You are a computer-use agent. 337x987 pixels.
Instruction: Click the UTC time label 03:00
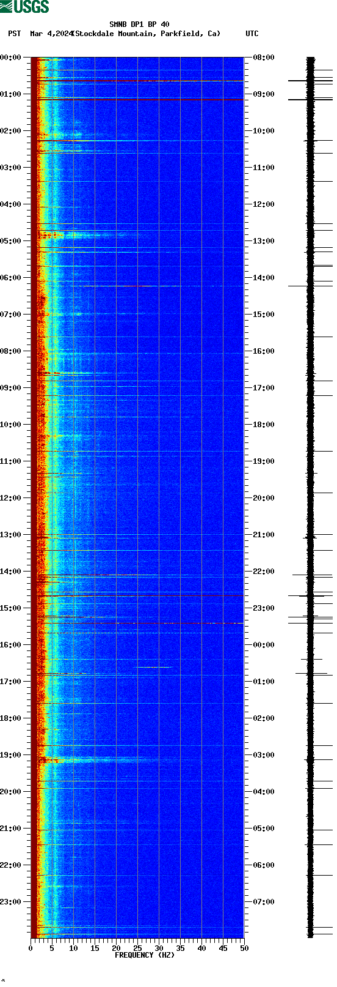[x=264, y=755]
